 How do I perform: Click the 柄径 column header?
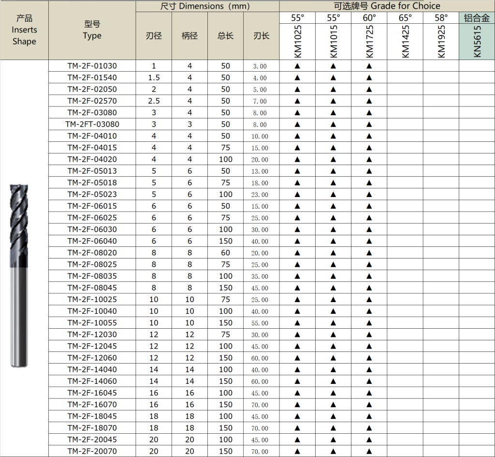tap(189, 36)
